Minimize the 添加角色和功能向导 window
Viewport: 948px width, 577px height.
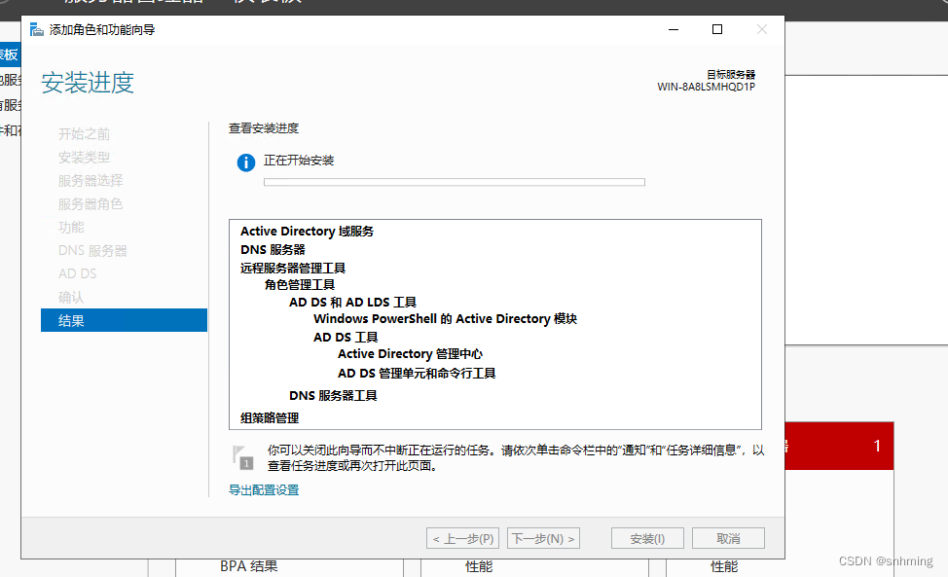coord(674,29)
